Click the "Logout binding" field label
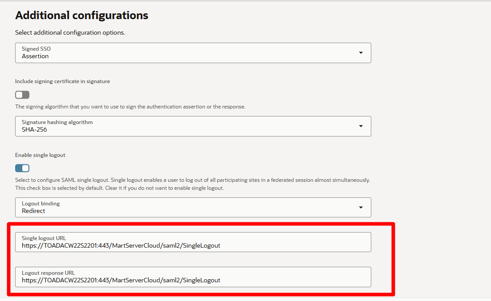The image size is (491, 301). [41, 204]
